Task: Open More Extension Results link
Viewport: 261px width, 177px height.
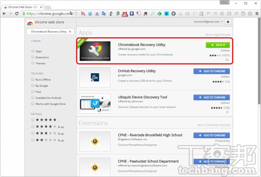Action: tap(214, 125)
